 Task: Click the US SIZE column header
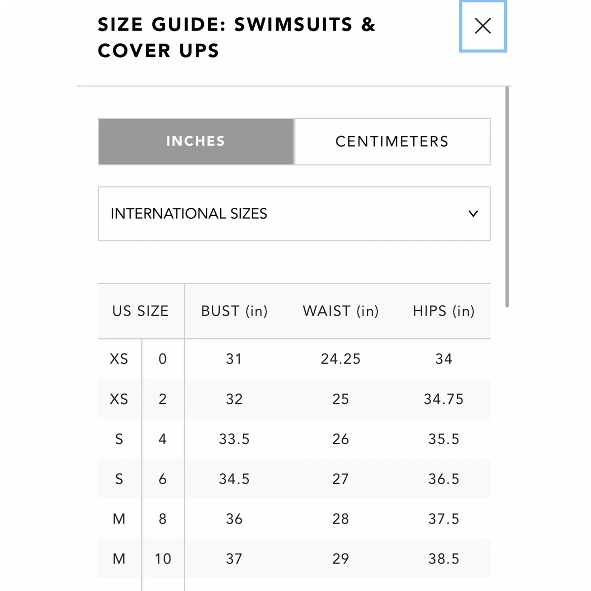140,311
